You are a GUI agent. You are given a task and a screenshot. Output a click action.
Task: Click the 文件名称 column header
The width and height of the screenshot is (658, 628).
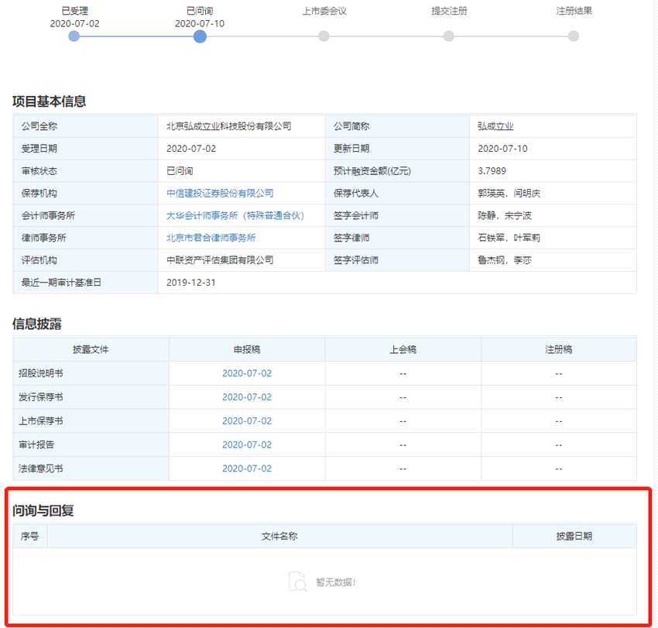coord(279,536)
